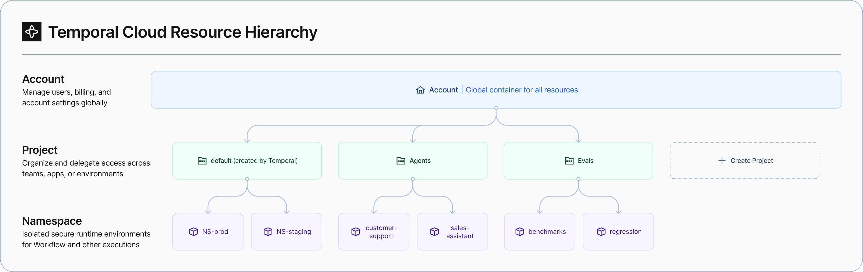Select the benchmarks namespace label
863x272 pixels.
pyautogui.click(x=547, y=232)
